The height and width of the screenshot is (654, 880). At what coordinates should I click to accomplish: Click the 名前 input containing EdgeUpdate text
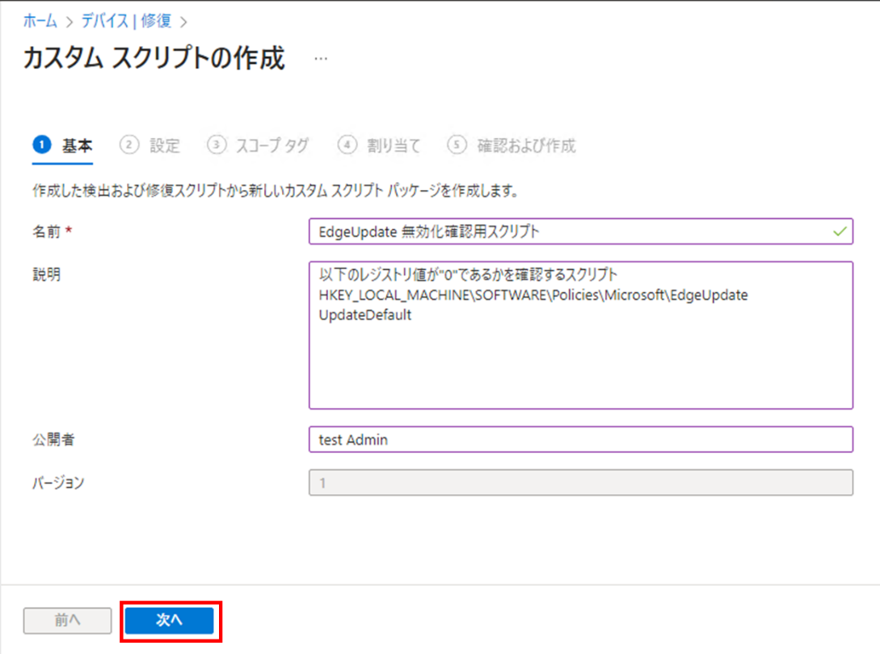pos(581,231)
